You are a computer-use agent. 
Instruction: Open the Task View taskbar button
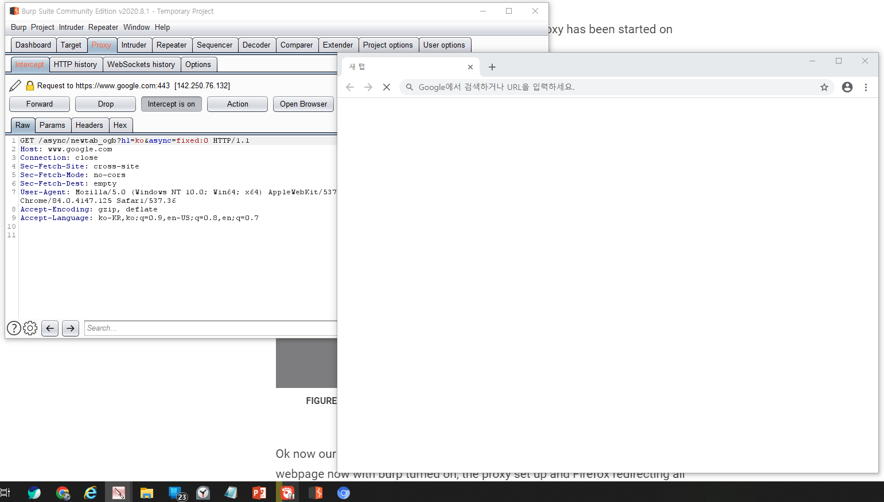pos(6,493)
